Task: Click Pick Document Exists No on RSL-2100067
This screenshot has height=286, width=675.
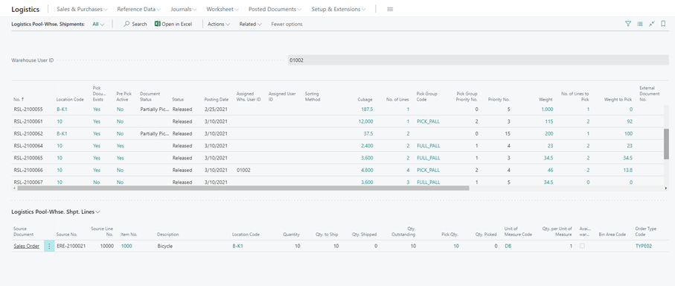Action: click(x=97, y=182)
